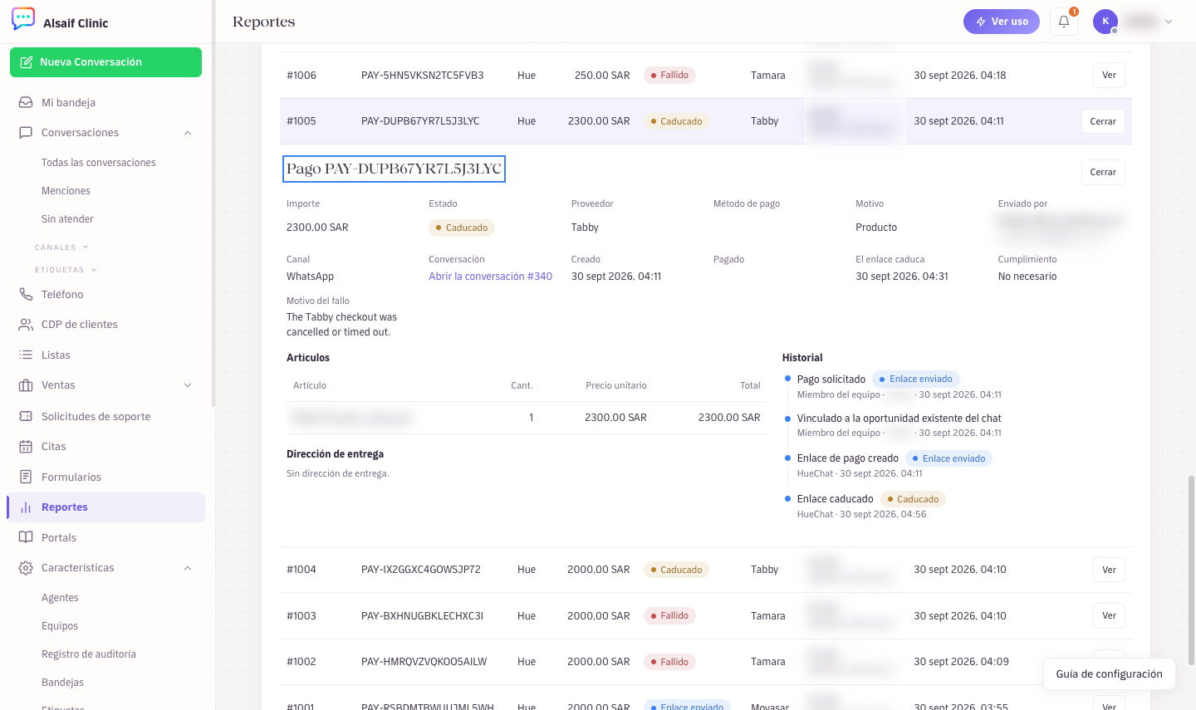
Task: Click the Mi bandeja inbox icon
Action: pyautogui.click(x=26, y=102)
